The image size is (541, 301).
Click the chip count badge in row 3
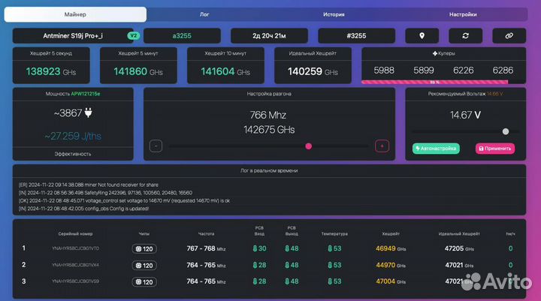click(144, 281)
